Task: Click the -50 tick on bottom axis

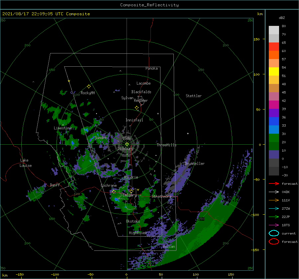Action: (x=90, y=274)
